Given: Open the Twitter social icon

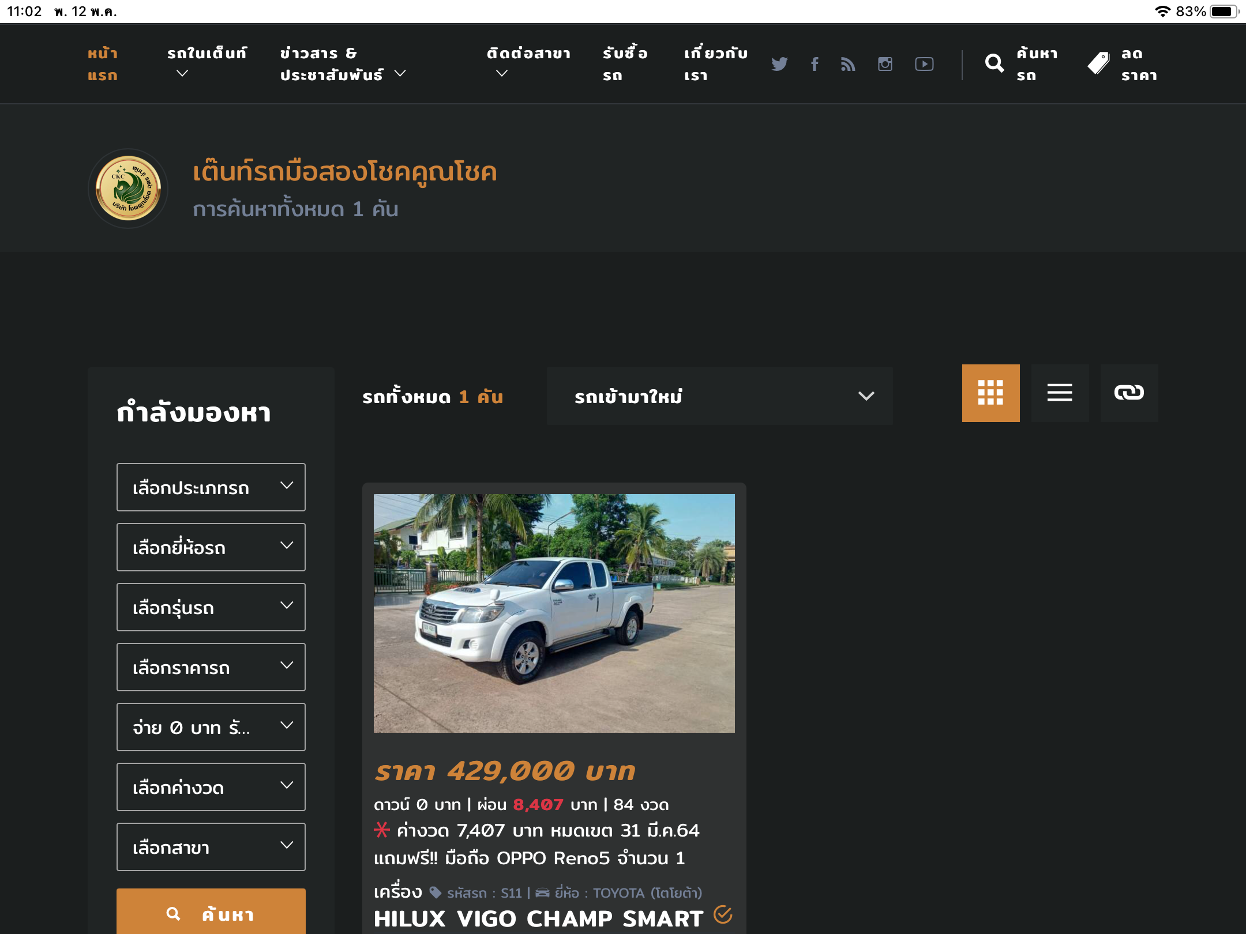Looking at the screenshot, I should 779,64.
